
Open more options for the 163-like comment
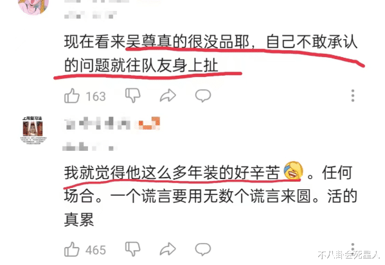pos(353,96)
